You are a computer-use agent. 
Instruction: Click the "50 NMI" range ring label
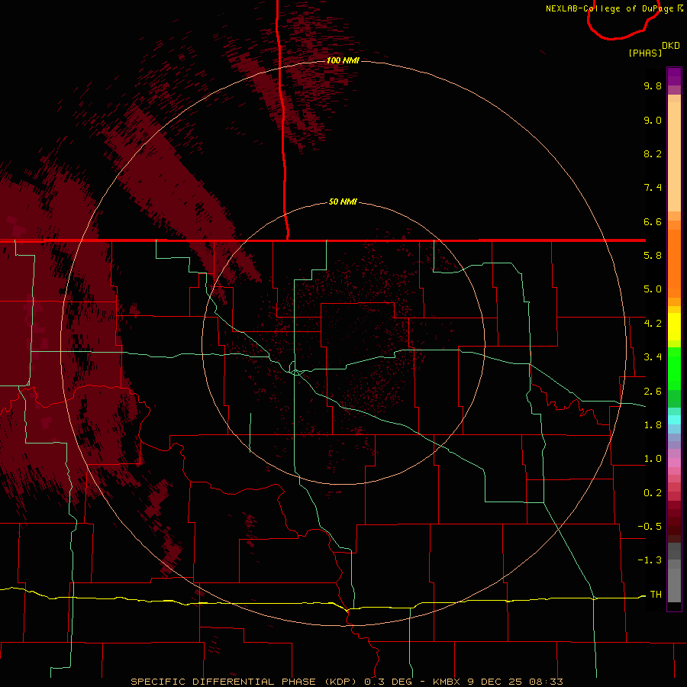343,202
